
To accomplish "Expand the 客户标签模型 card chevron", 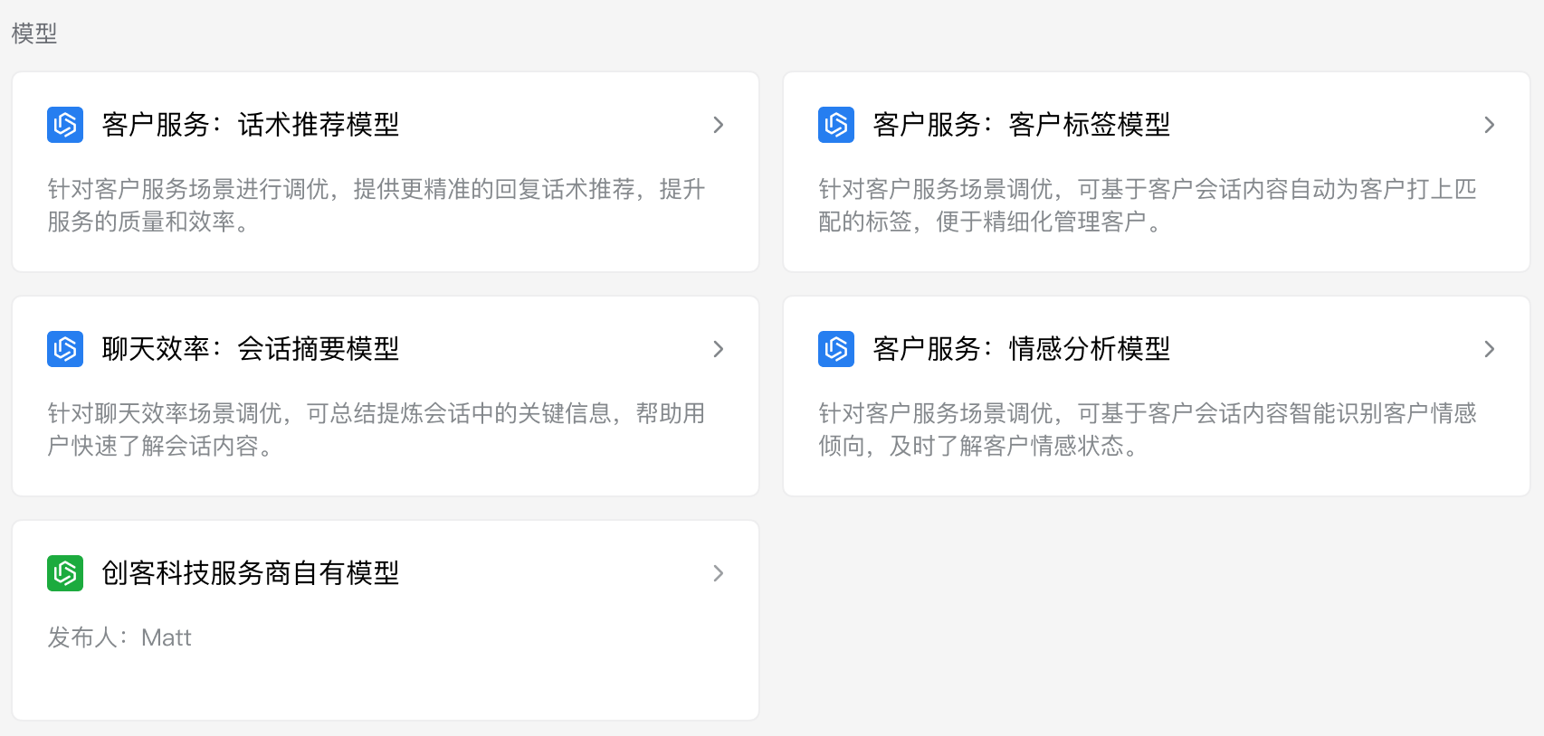I will tap(1489, 125).
